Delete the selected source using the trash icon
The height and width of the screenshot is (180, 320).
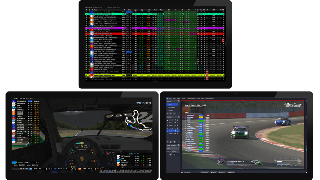coord(171,142)
